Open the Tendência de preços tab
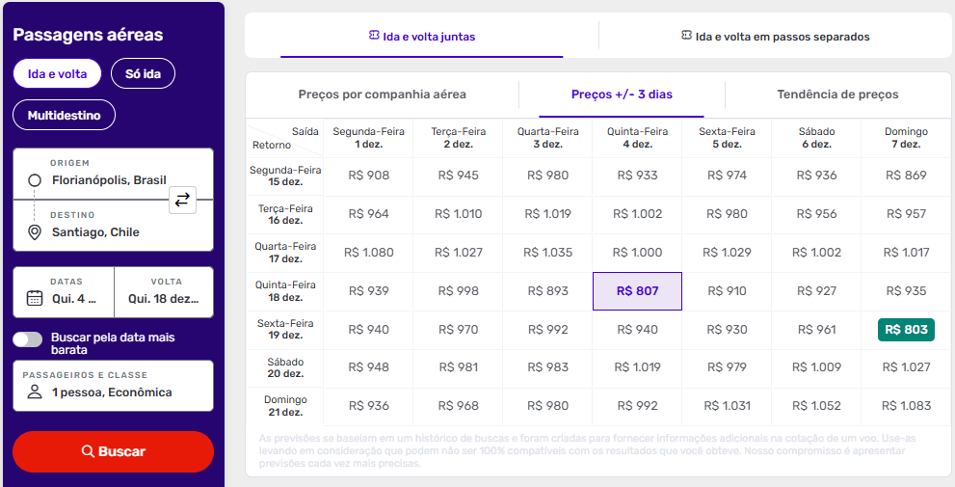The image size is (955, 487). tap(837, 95)
